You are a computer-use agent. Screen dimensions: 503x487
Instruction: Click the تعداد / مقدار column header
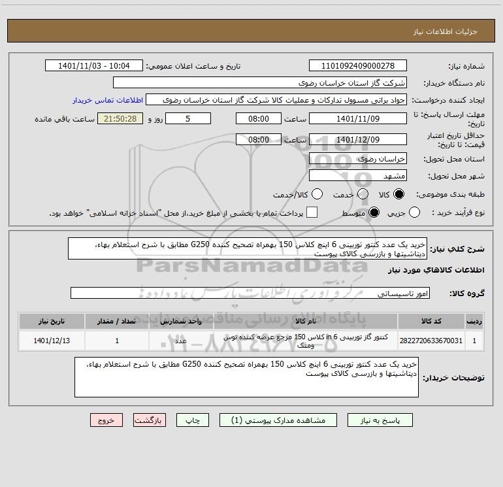click(117, 321)
